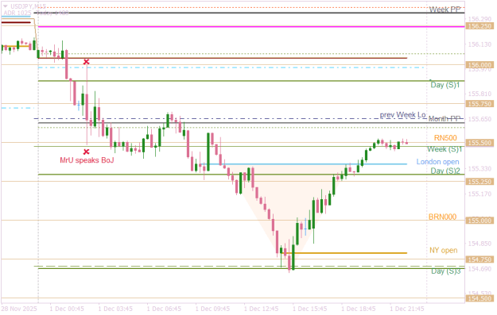Screen dimensions: 497x315
Task: Click the 155.810 price scale value
Action: pyautogui.click(x=480, y=94)
